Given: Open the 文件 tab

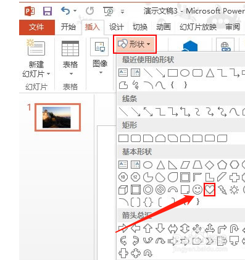Looking at the screenshot, I should 37,27.
